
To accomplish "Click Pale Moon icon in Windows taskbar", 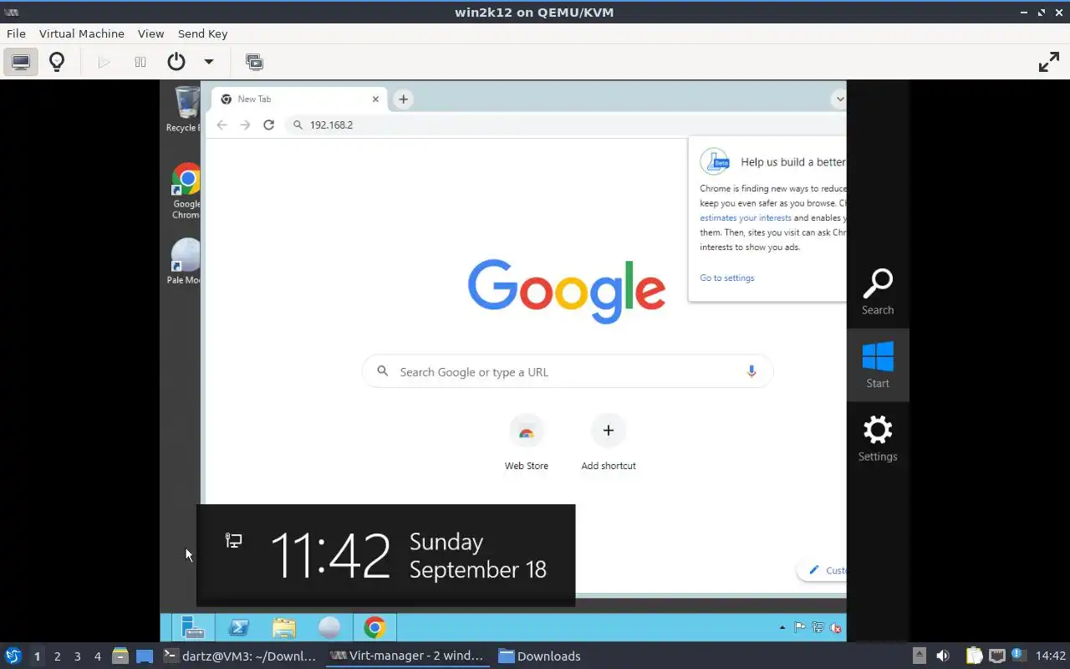I will [329, 627].
